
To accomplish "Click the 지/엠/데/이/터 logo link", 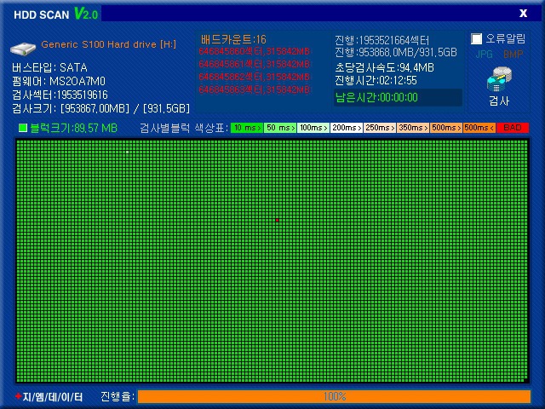I will [49, 397].
